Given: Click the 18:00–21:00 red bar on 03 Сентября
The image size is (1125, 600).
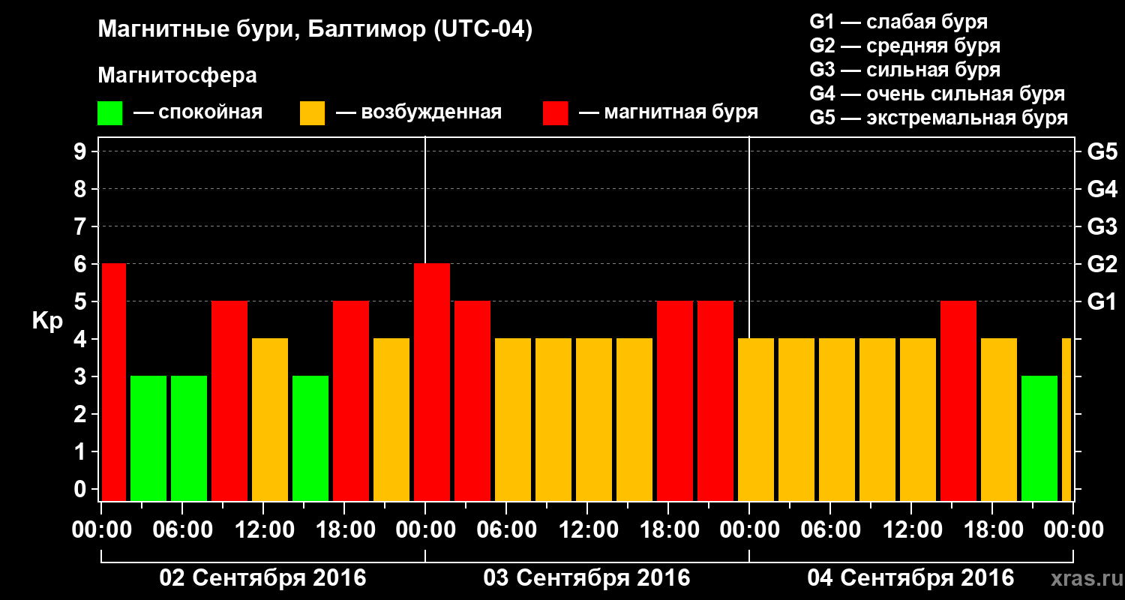Looking at the screenshot, I should pyautogui.click(x=675, y=401).
